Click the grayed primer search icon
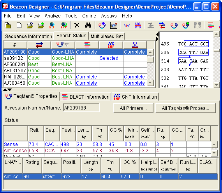 pos(151,26)
